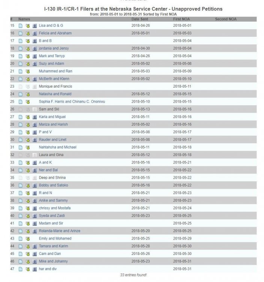Open document icon for Muhammed and Ran
This screenshot has width=264, height=282.
coord(21,71)
